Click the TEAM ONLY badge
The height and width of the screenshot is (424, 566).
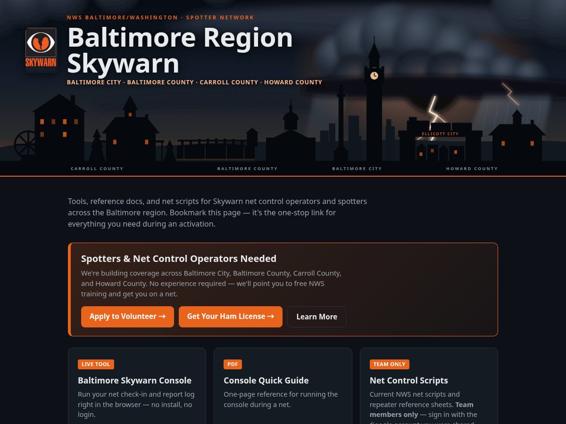click(x=389, y=364)
